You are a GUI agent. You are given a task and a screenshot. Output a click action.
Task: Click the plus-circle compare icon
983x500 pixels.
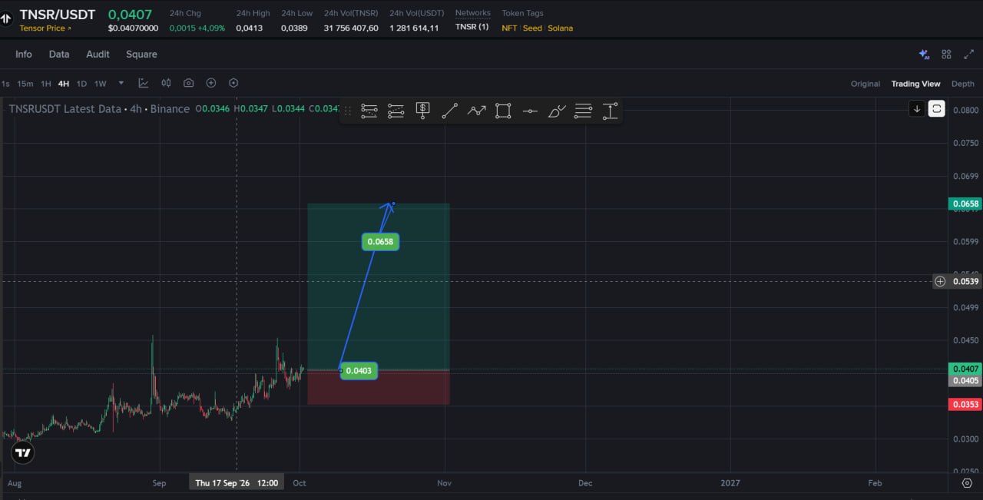pyautogui.click(x=211, y=83)
